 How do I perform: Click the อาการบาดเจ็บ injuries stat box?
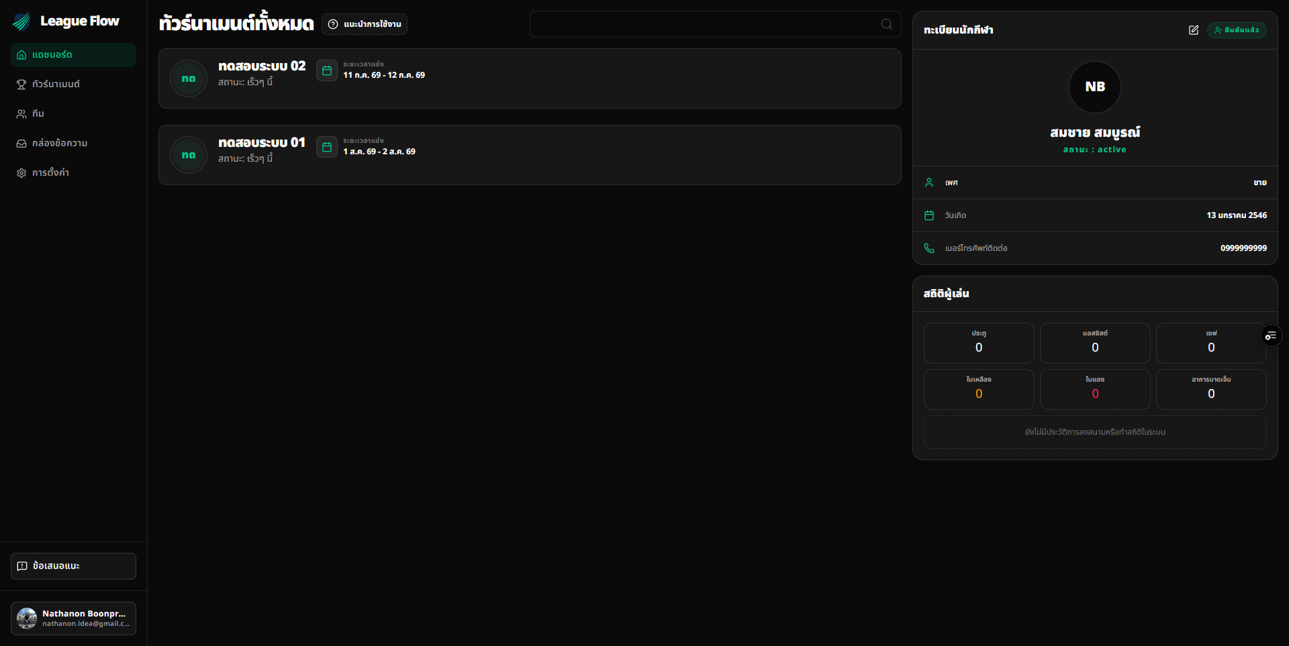pyautogui.click(x=1211, y=389)
